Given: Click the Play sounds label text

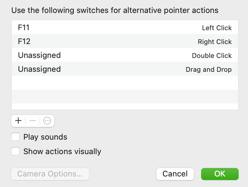Looking at the screenshot, I should click(x=45, y=137).
